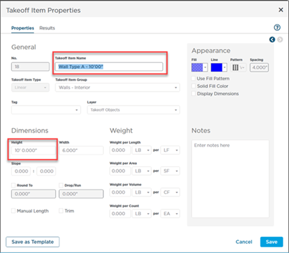This screenshot has height=253, width=289.
Task: Switch to the Results tab
Action: [47, 28]
